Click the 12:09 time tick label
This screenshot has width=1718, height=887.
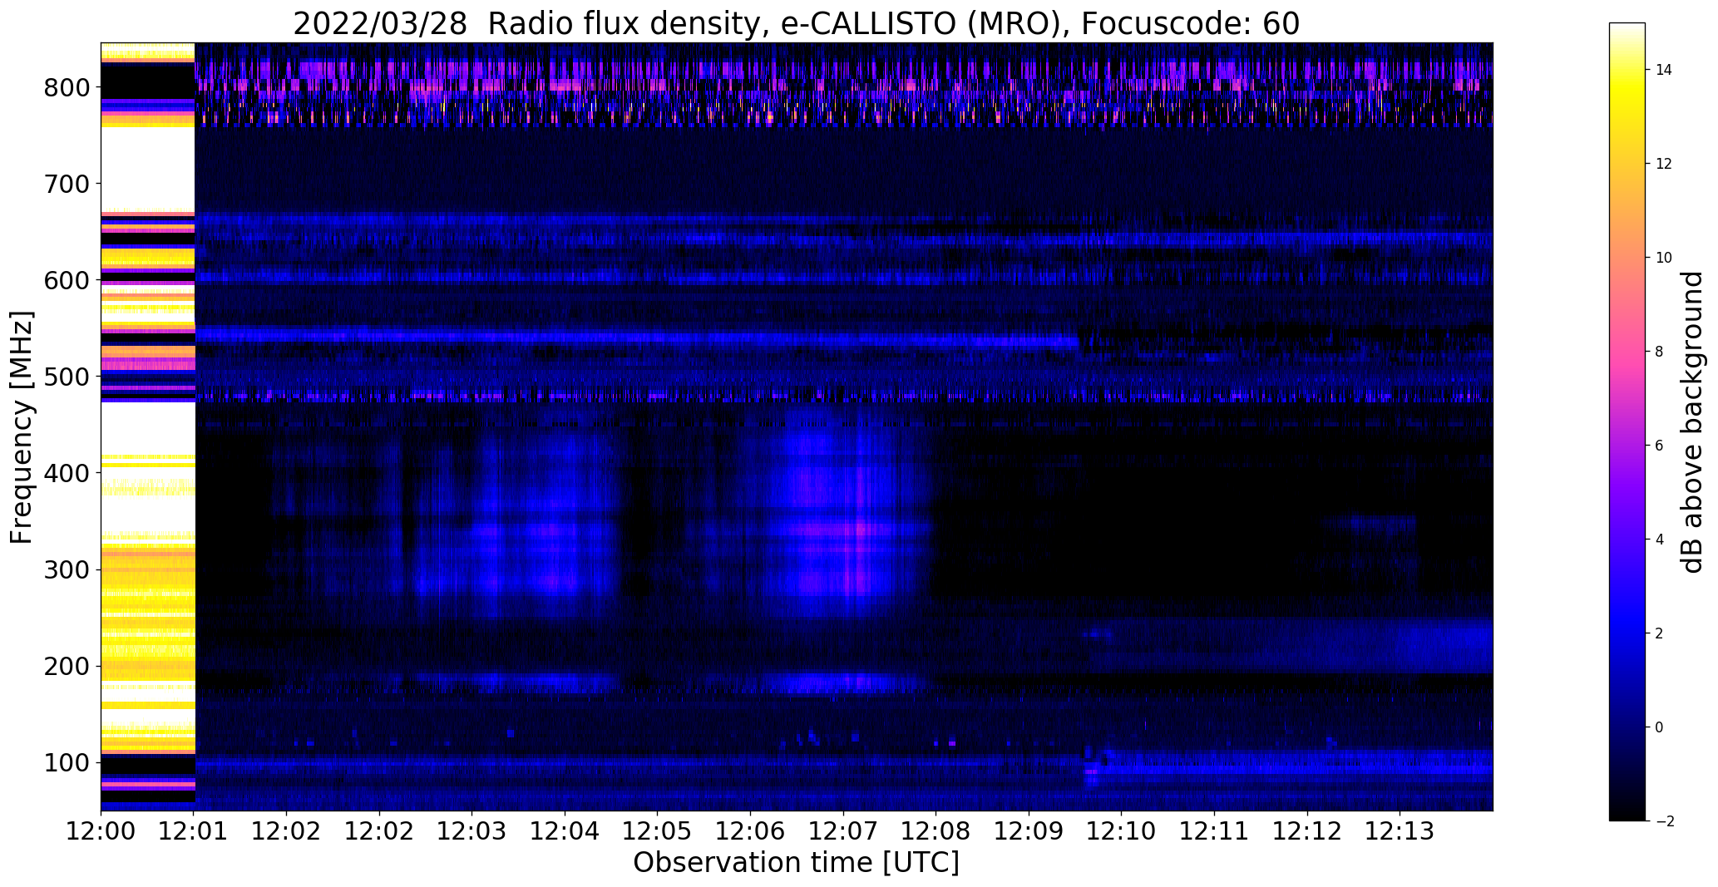pyautogui.click(x=1029, y=831)
